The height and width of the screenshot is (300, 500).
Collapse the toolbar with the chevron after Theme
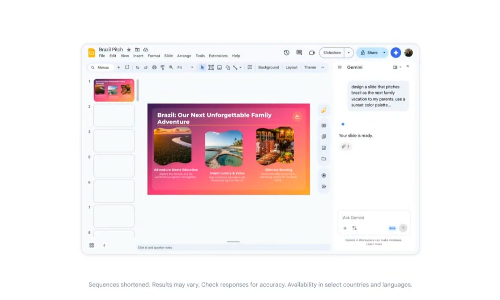(322, 67)
